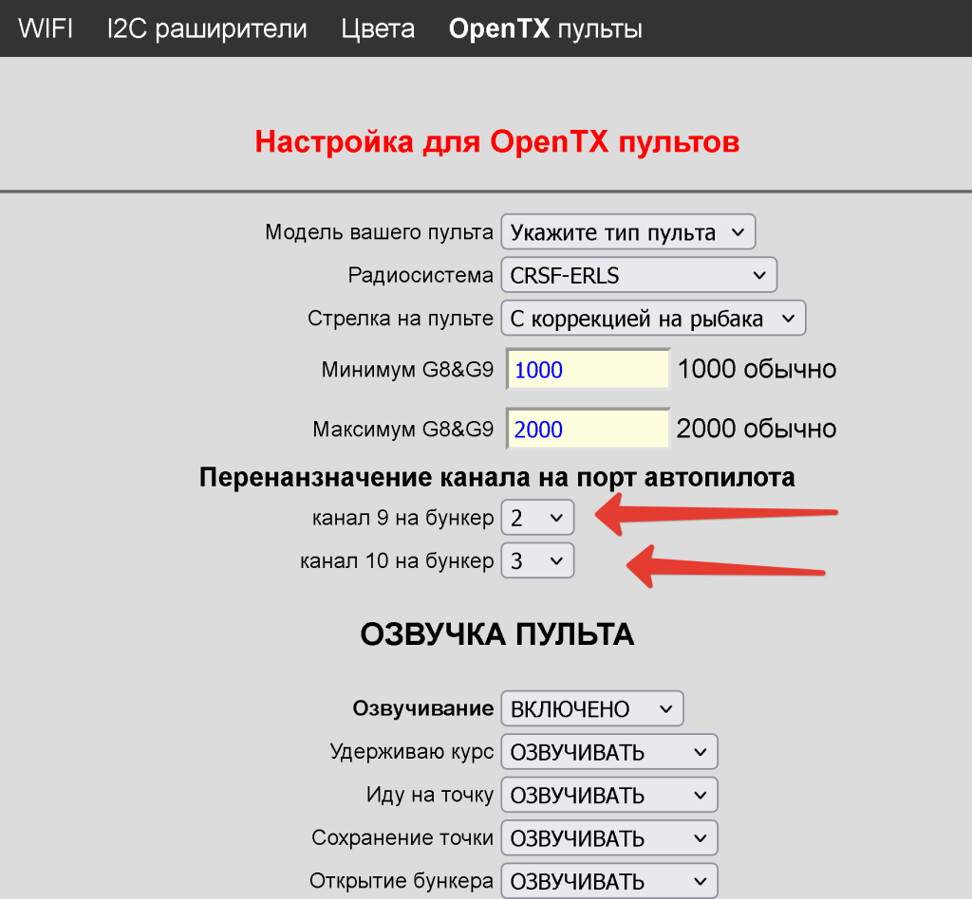Screen dimensions: 972x899
Task: Open the Модель вашего пульта dropdown
Action: [x=628, y=232]
